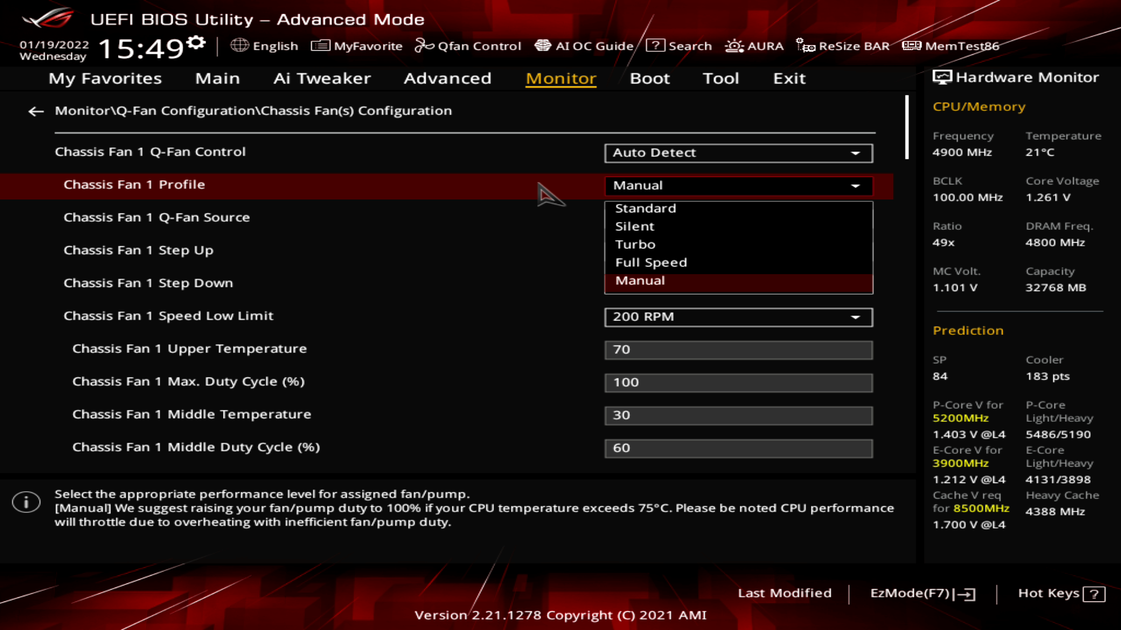The width and height of the screenshot is (1121, 630).
Task: Click the globe language icon
Action: [x=239, y=45]
